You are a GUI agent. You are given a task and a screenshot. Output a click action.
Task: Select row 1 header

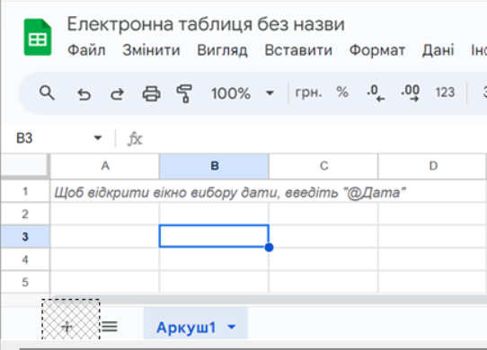coord(25,191)
